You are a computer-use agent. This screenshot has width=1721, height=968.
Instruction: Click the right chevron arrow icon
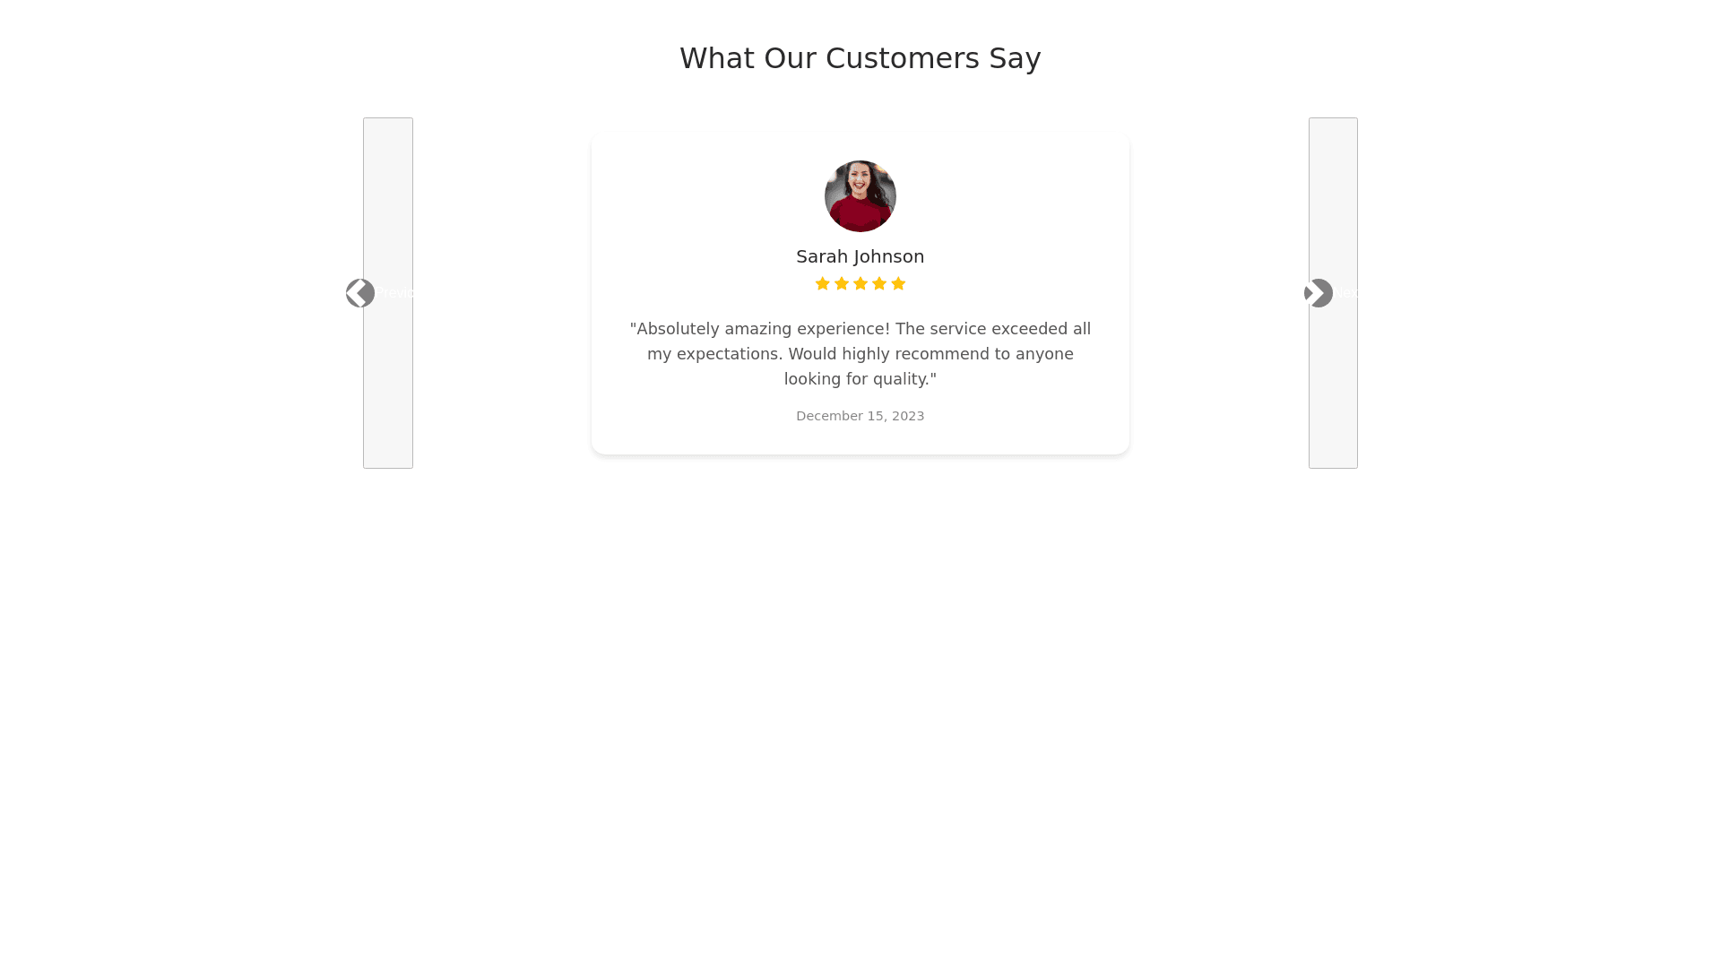pos(1319,293)
